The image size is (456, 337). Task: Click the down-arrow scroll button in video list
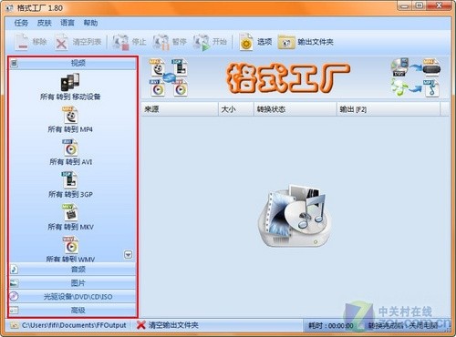point(129,255)
